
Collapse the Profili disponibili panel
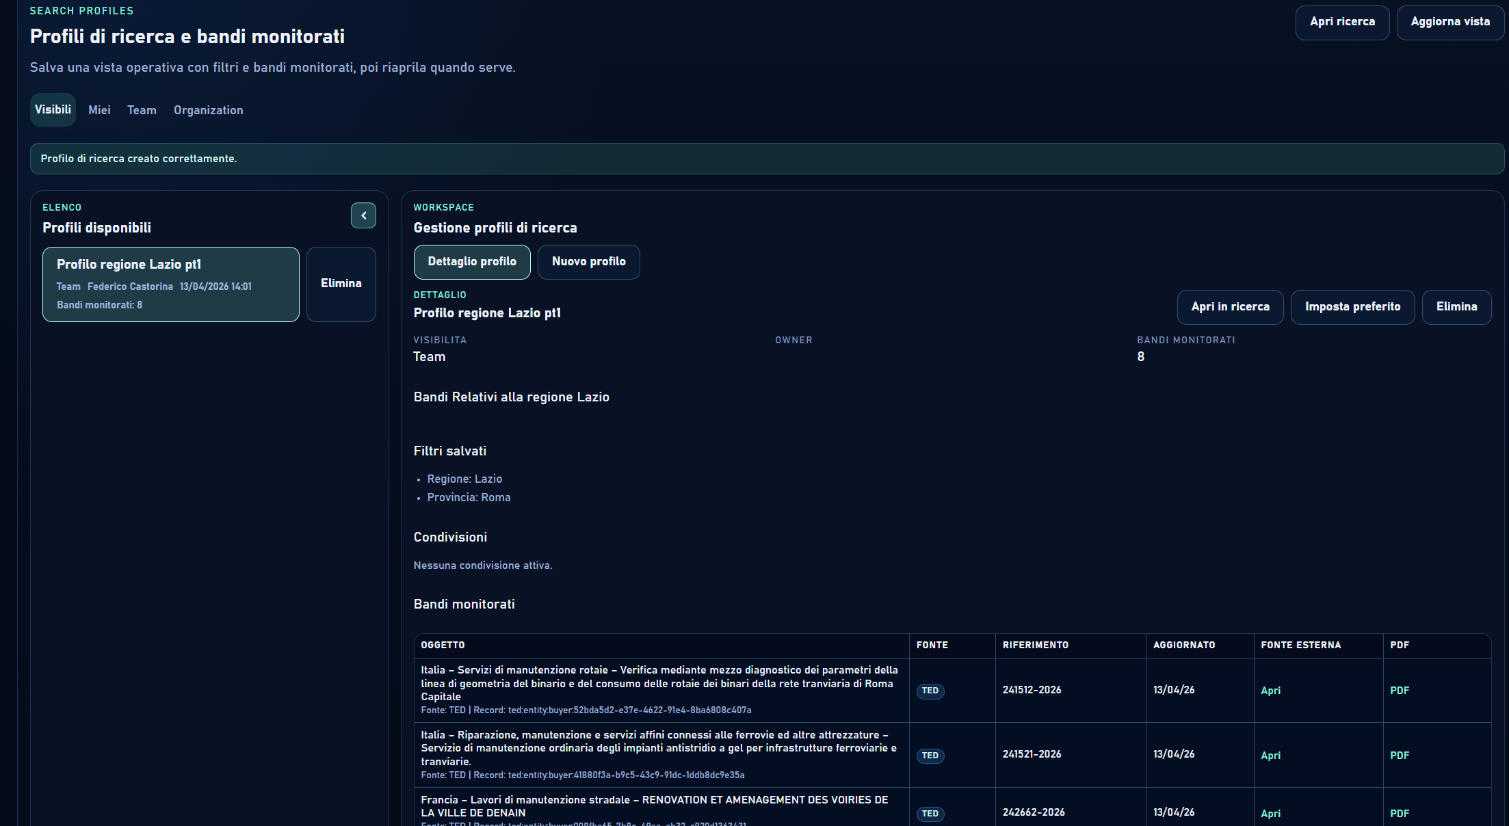(x=363, y=215)
